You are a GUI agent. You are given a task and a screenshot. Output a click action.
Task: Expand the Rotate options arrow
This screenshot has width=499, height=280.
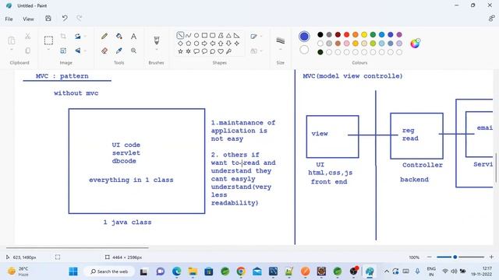pyautogui.click(x=85, y=37)
